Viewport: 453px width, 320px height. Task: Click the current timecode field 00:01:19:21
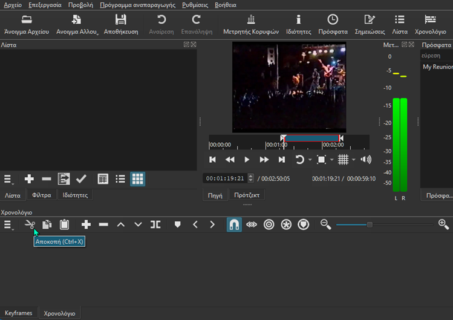225,178
